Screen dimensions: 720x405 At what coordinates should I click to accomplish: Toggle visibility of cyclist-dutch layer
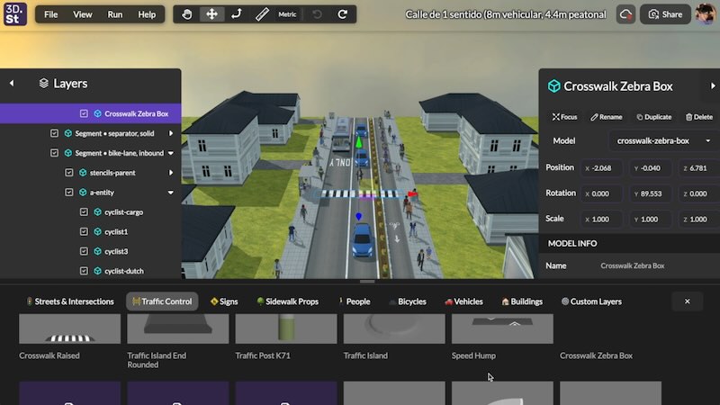[x=84, y=271]
